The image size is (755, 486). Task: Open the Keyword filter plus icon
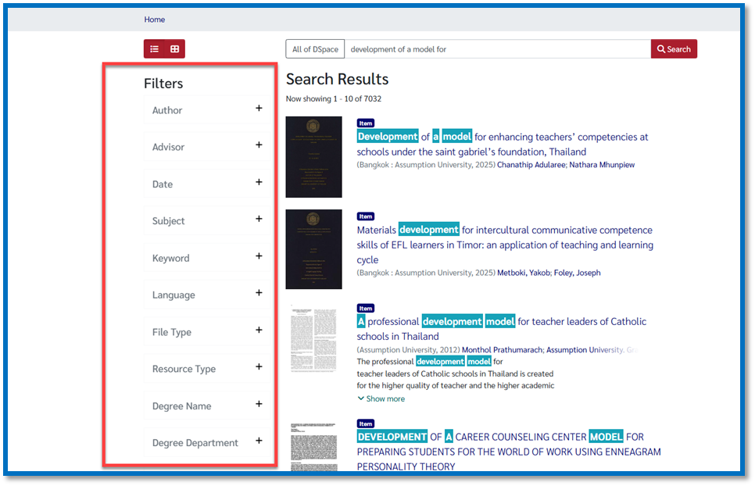tap(259, 256)
